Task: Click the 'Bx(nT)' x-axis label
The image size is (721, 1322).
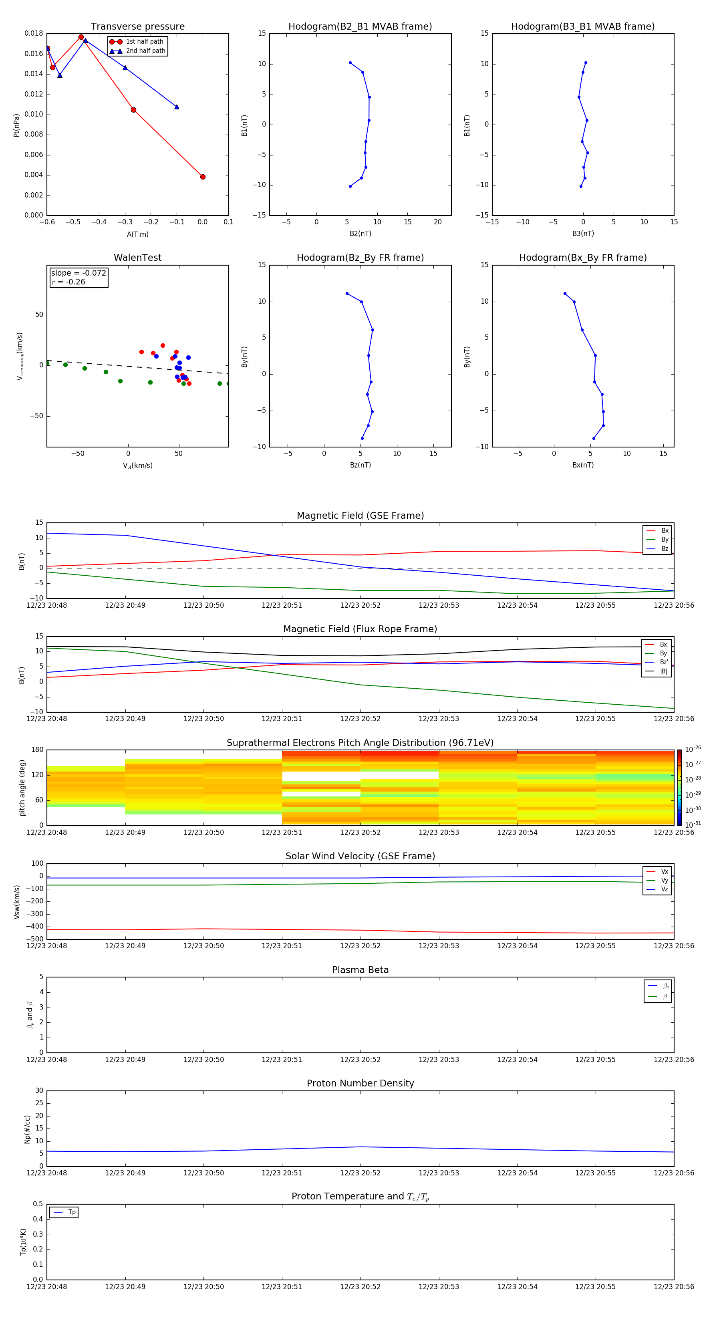Action: [x=583, y=466]
